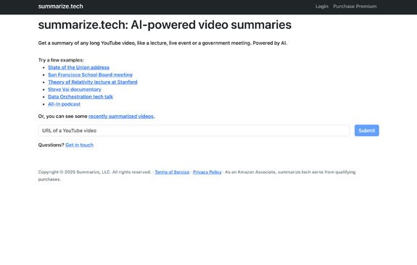Click the 'Try a few examples' label
417x265 pixels.
61,60
